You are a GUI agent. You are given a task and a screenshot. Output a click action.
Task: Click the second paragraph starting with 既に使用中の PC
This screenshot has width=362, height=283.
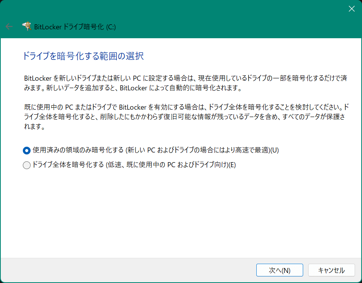click(x=186, y=116)
